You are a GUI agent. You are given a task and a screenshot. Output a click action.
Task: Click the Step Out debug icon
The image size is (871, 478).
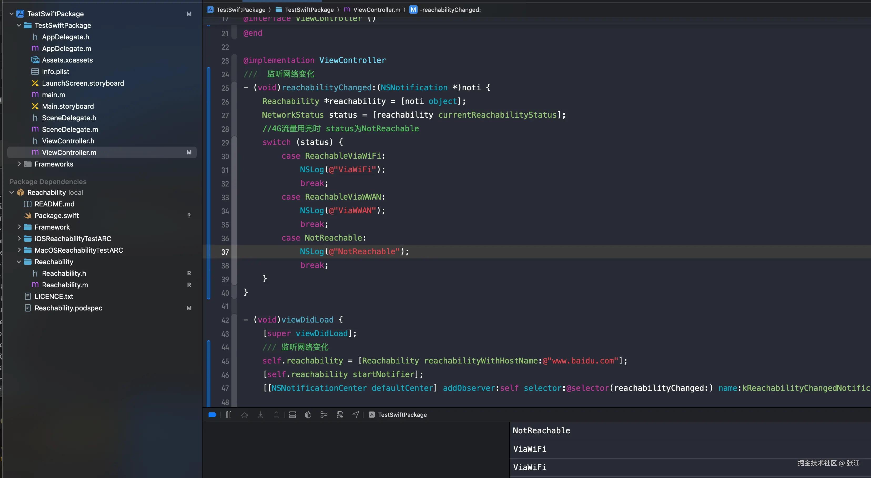click(x=276, y=414)
